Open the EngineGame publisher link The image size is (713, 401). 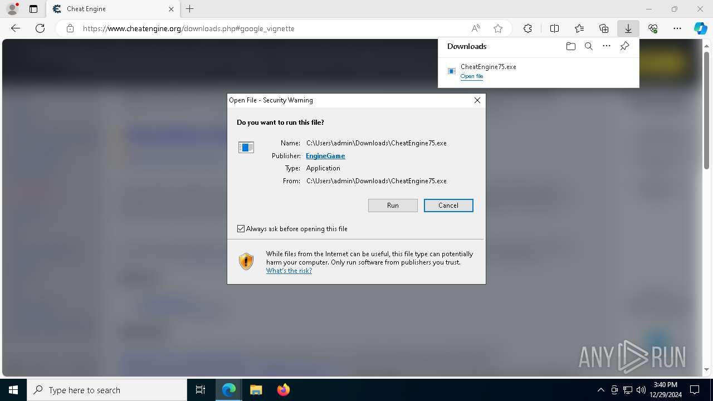point(325,156)
